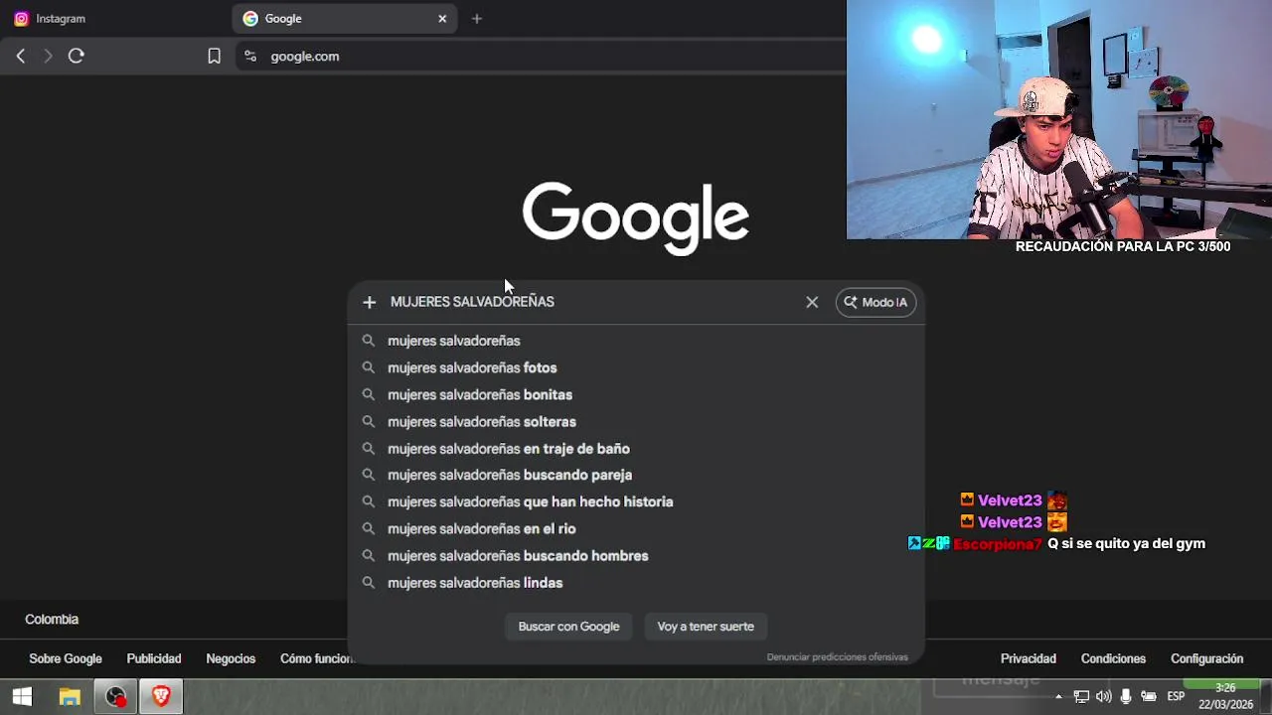Open Denunciar predicciones ofensivas link
1272x715 pixels.
[838, 657]
